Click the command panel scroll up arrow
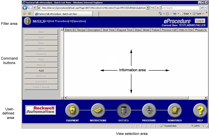This screenshot has height=138, width=209. tap(62, 29)
